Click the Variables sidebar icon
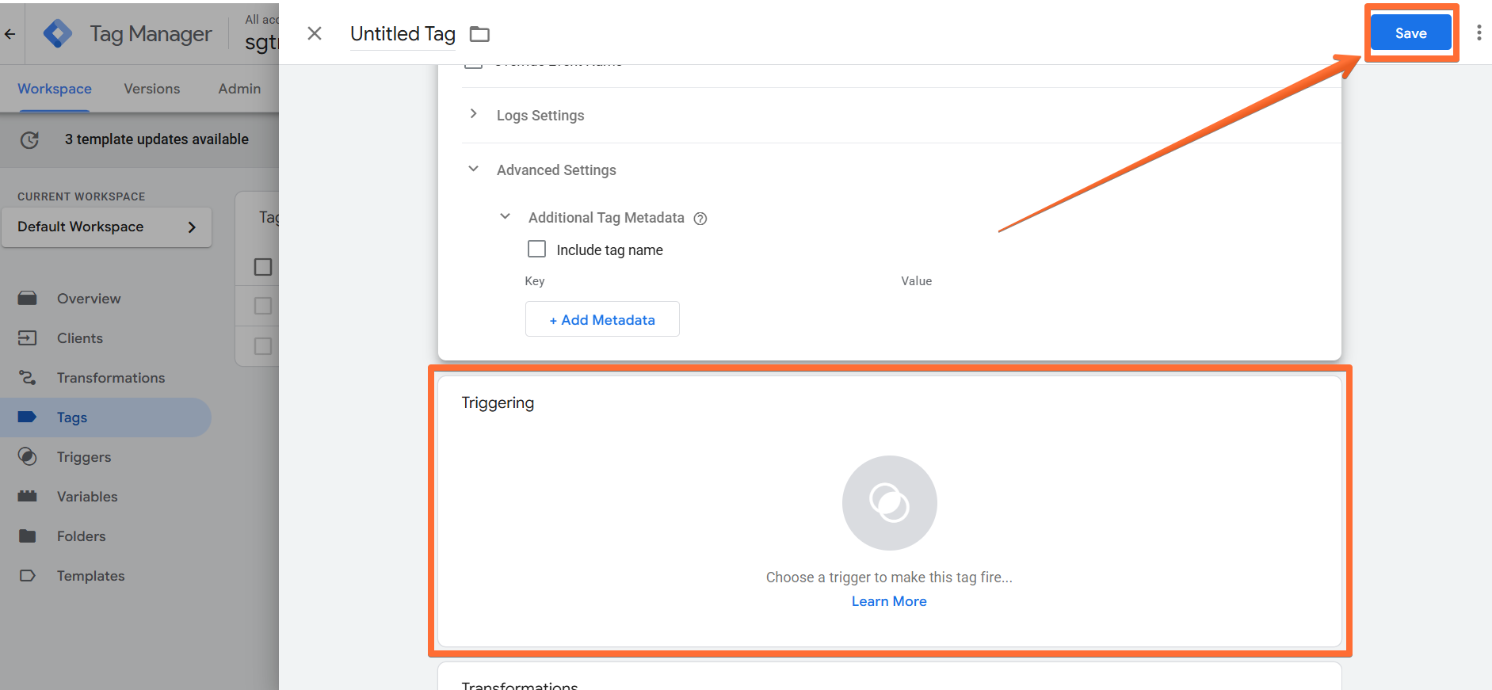This screenshot has width=1492, height=690. [27, 496]
